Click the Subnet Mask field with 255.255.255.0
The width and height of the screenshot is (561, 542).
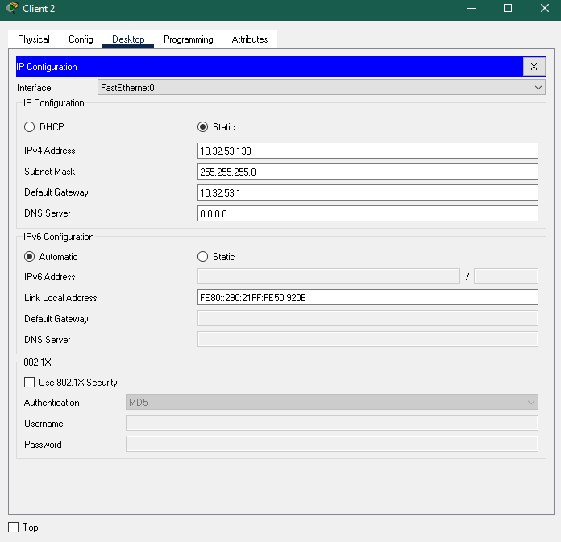(x=368, y=172)
